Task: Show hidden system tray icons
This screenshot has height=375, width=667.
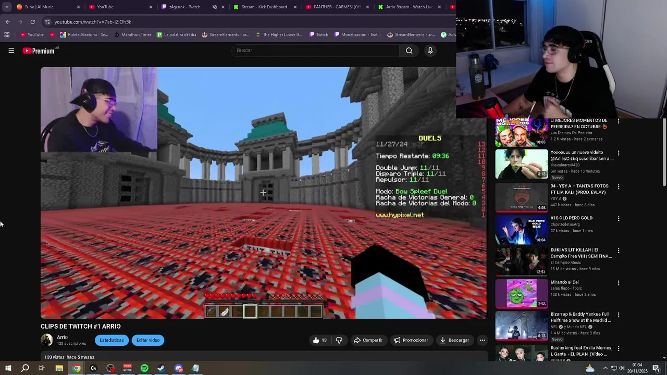Action: 605,368
